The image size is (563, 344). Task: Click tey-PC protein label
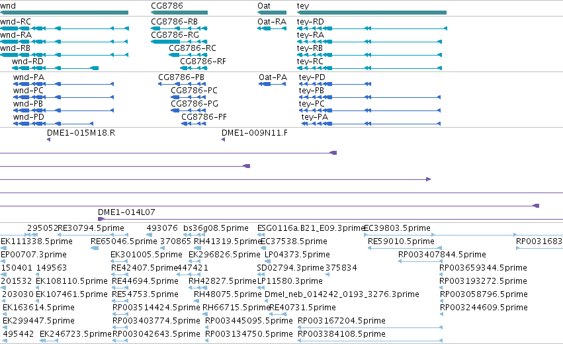click(312, 104)
